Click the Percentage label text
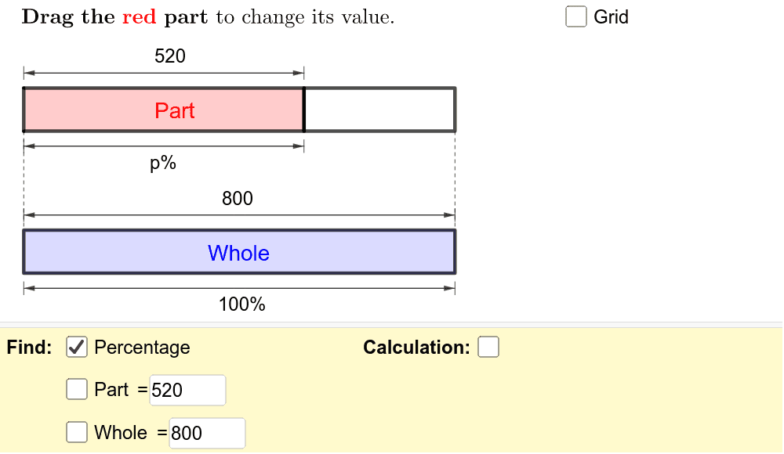Image resolution: width=784 pixels, height=454 pixels. pyautogui.click(x=142, y=347)
